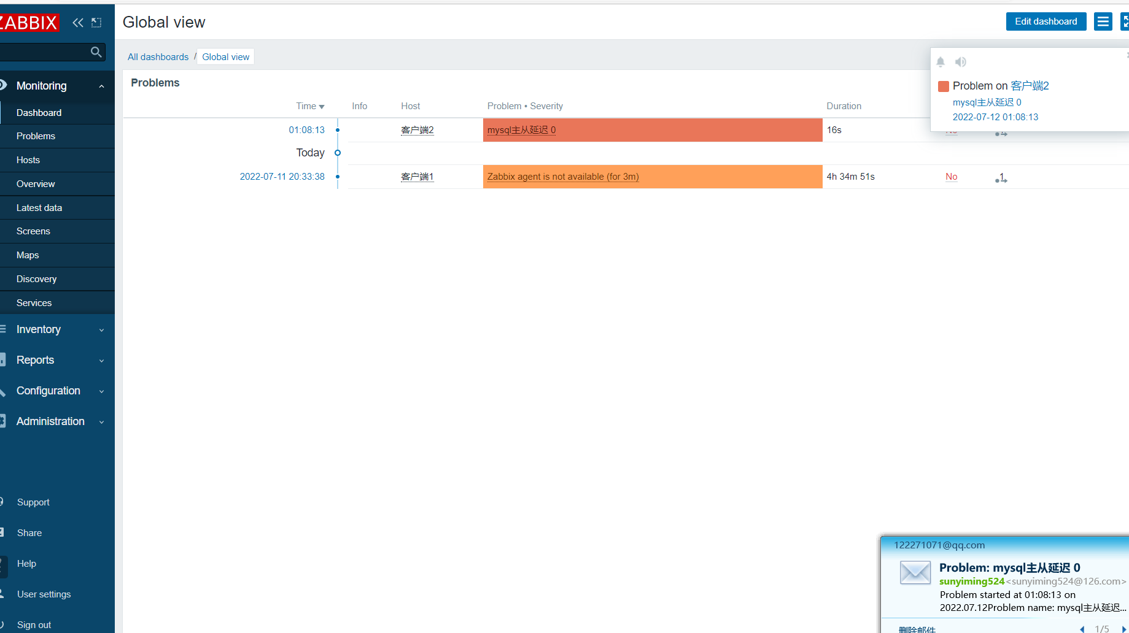The width and height of the screenshot is (1129, 633).
Task: Open User settings in the sidebar
Action: pyautogui.click(x=44, y=594)
